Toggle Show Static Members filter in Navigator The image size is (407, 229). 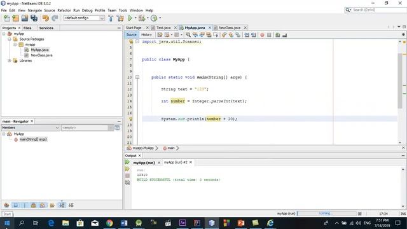[25, 205]
